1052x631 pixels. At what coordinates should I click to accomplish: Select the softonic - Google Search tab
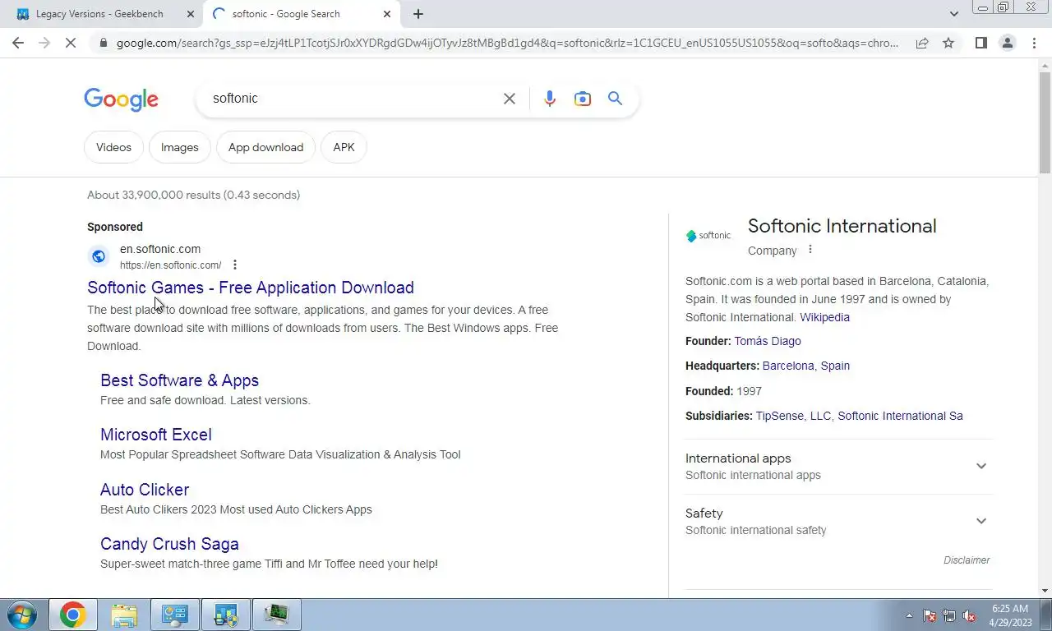[302, 14]
